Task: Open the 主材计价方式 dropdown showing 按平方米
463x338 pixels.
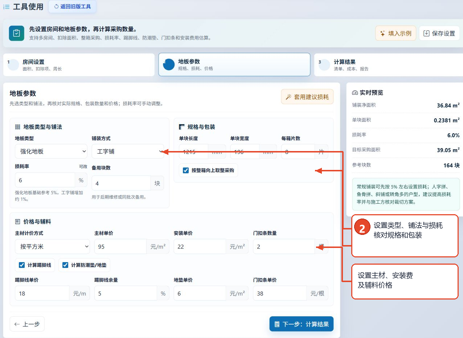Action: point(52,247)
